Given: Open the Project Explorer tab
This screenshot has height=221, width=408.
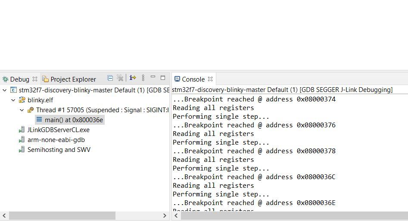Looking at the screenshot, I should (x=73, y=79).
